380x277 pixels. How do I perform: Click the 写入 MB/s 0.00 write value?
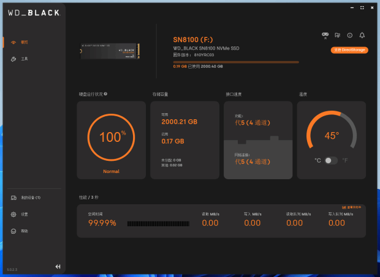click(253, 223)
